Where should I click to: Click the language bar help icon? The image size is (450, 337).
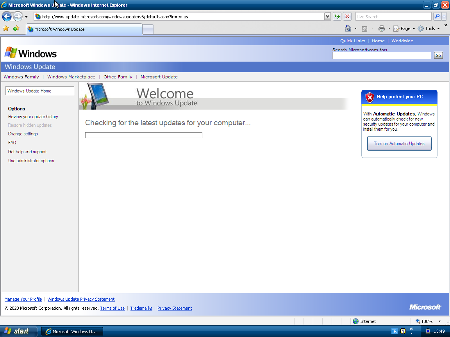click(403, 331)
